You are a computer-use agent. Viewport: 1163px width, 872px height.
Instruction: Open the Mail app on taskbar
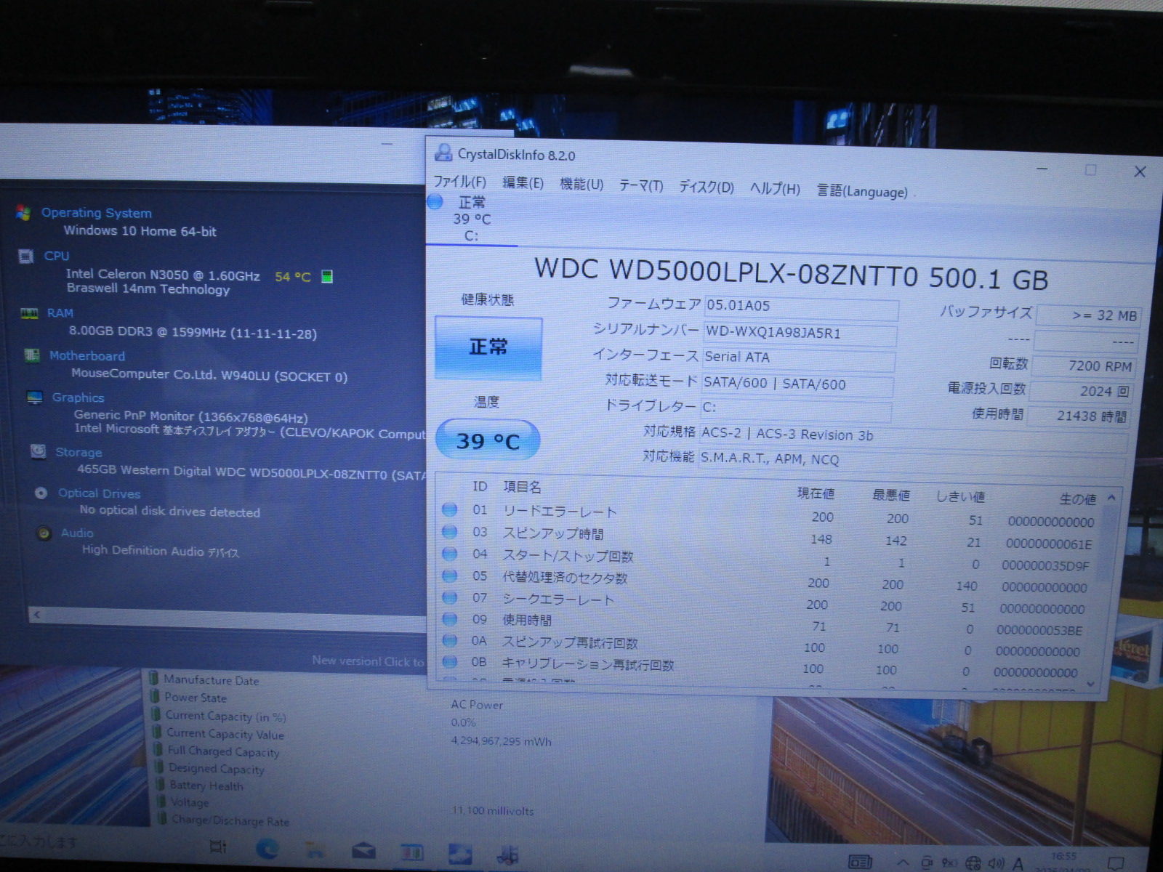[x=363, y=851]
